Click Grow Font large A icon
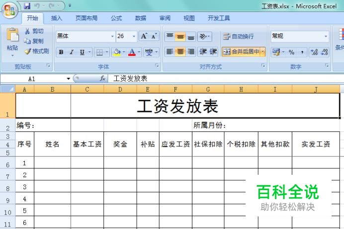The height and width of the screenshot is (229, 344). (144, 36)
